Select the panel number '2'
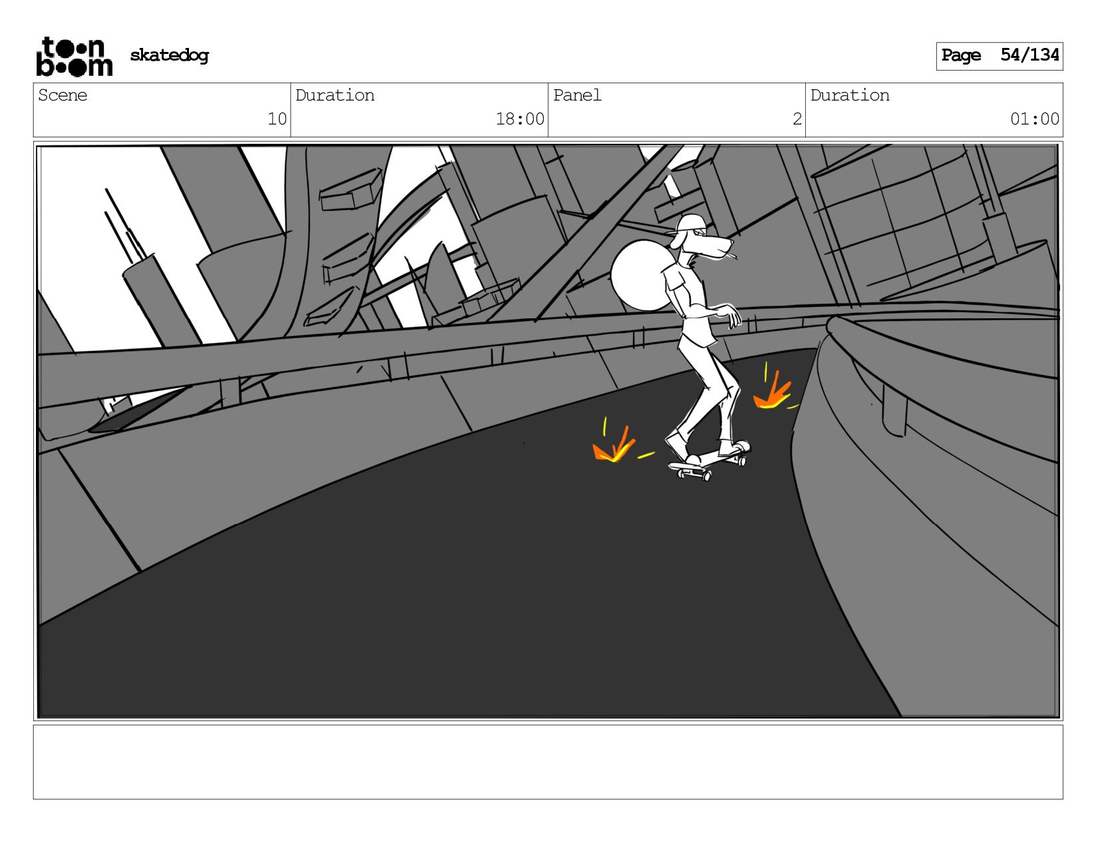 pos(797,119)
